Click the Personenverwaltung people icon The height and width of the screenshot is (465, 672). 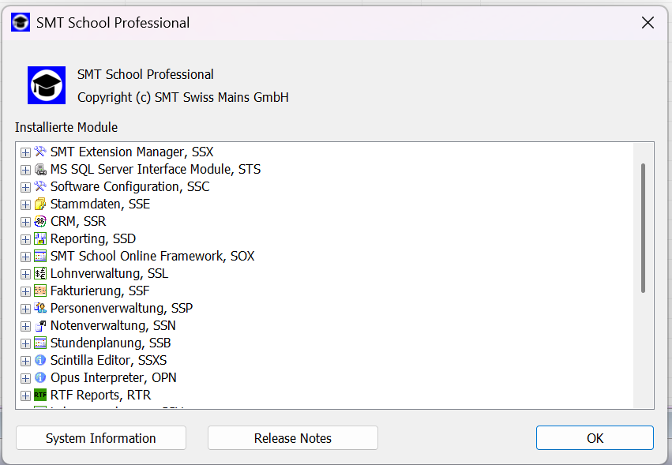pyautogui.click(x=40, y=308)
